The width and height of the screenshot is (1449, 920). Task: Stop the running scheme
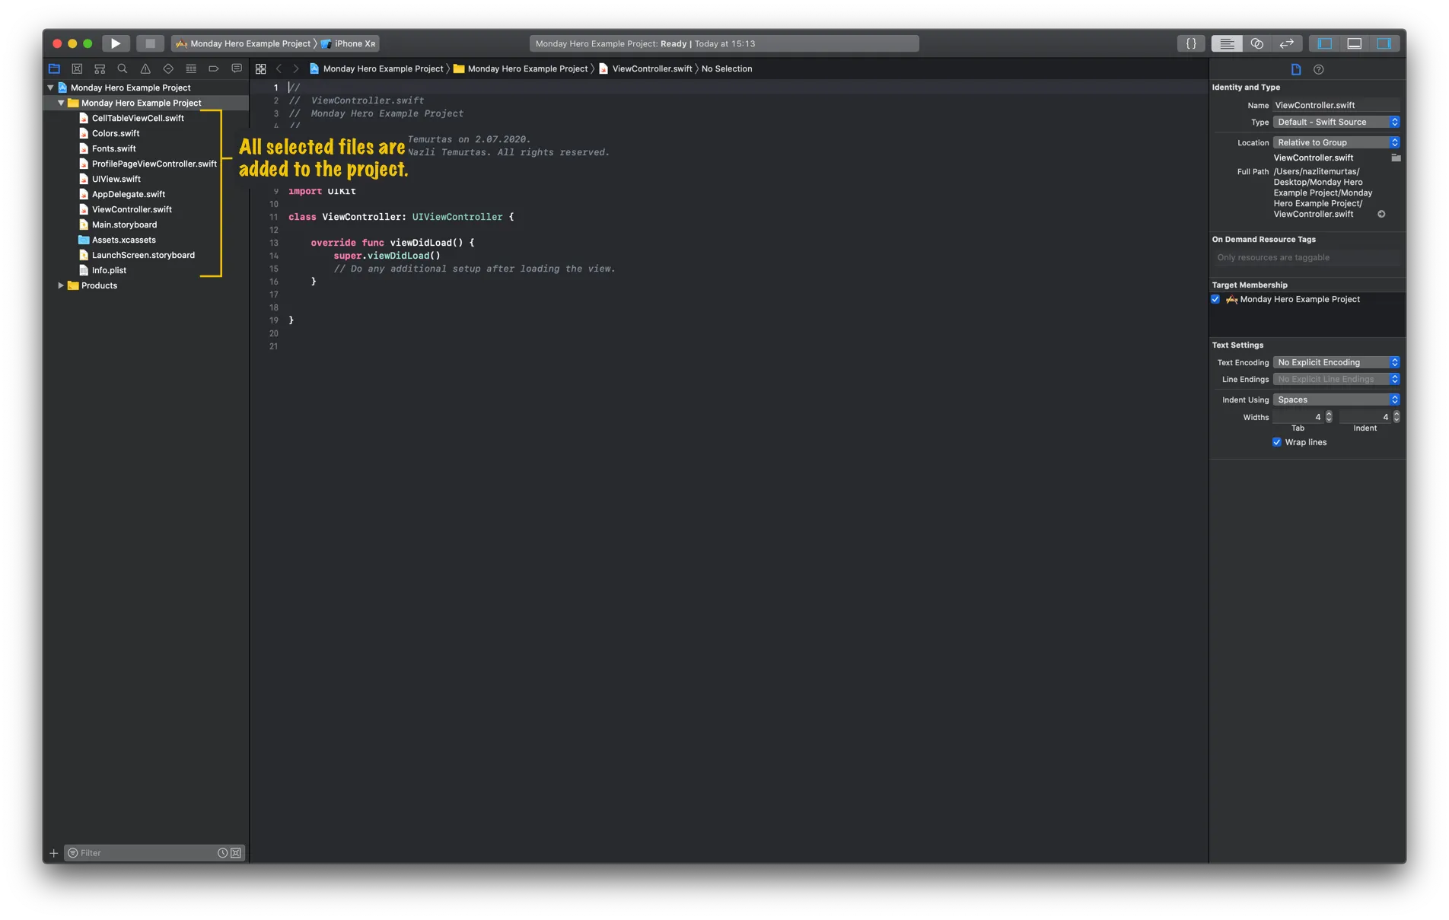150,43
